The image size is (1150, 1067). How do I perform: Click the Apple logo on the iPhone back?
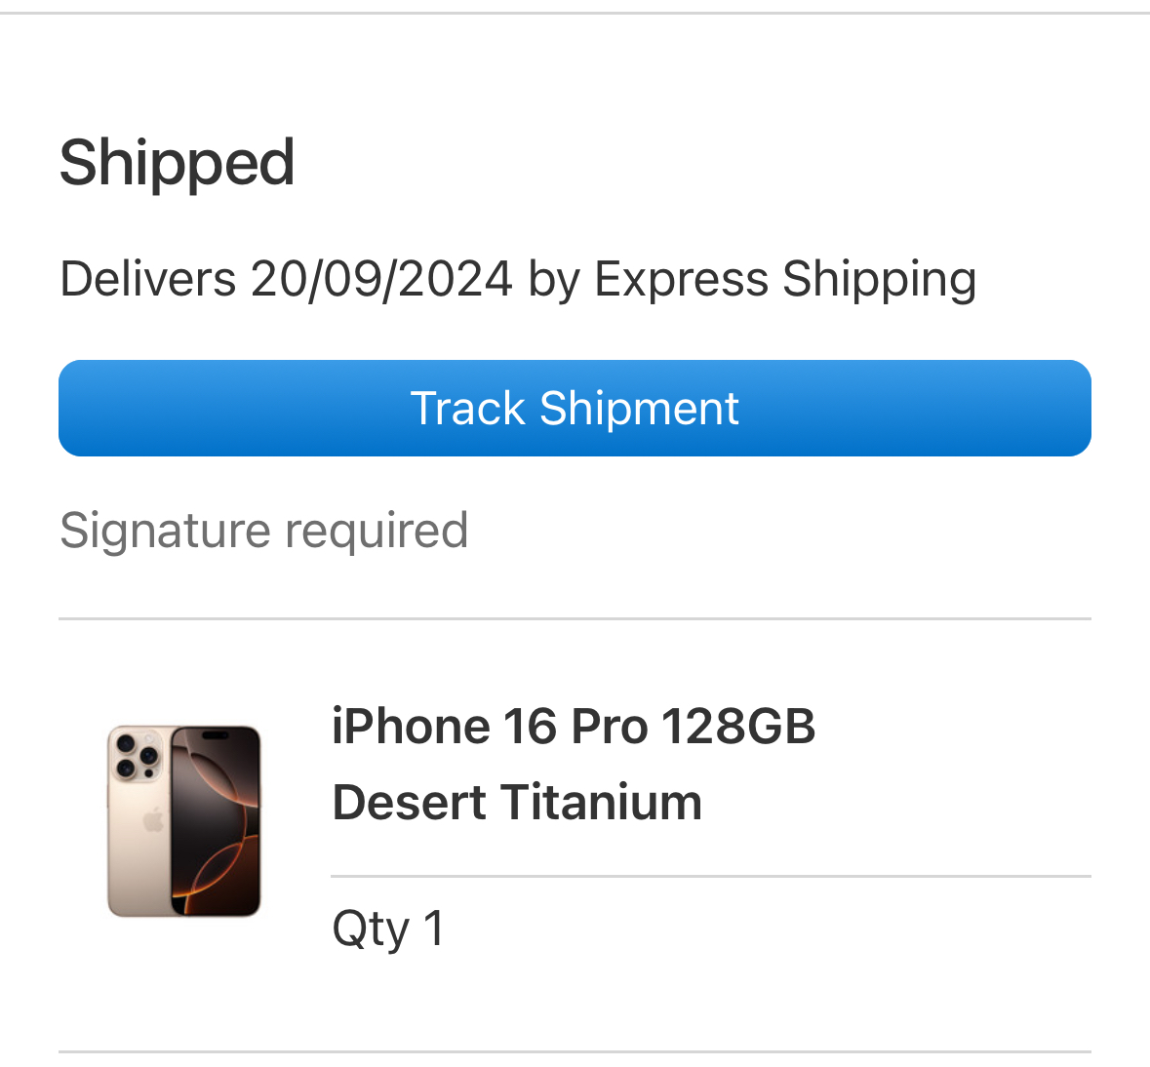[153, 820]
